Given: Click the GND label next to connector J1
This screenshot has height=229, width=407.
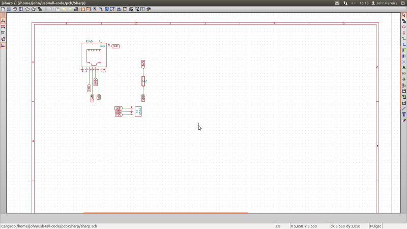Looking at the screenshot, I should [115, 46].
